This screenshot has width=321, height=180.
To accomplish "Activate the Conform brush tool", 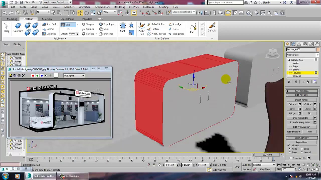I will [x=18, y=27].
